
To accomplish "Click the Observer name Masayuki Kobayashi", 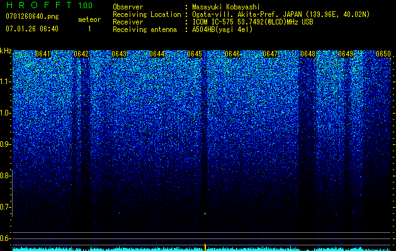I will click(226, 7).
